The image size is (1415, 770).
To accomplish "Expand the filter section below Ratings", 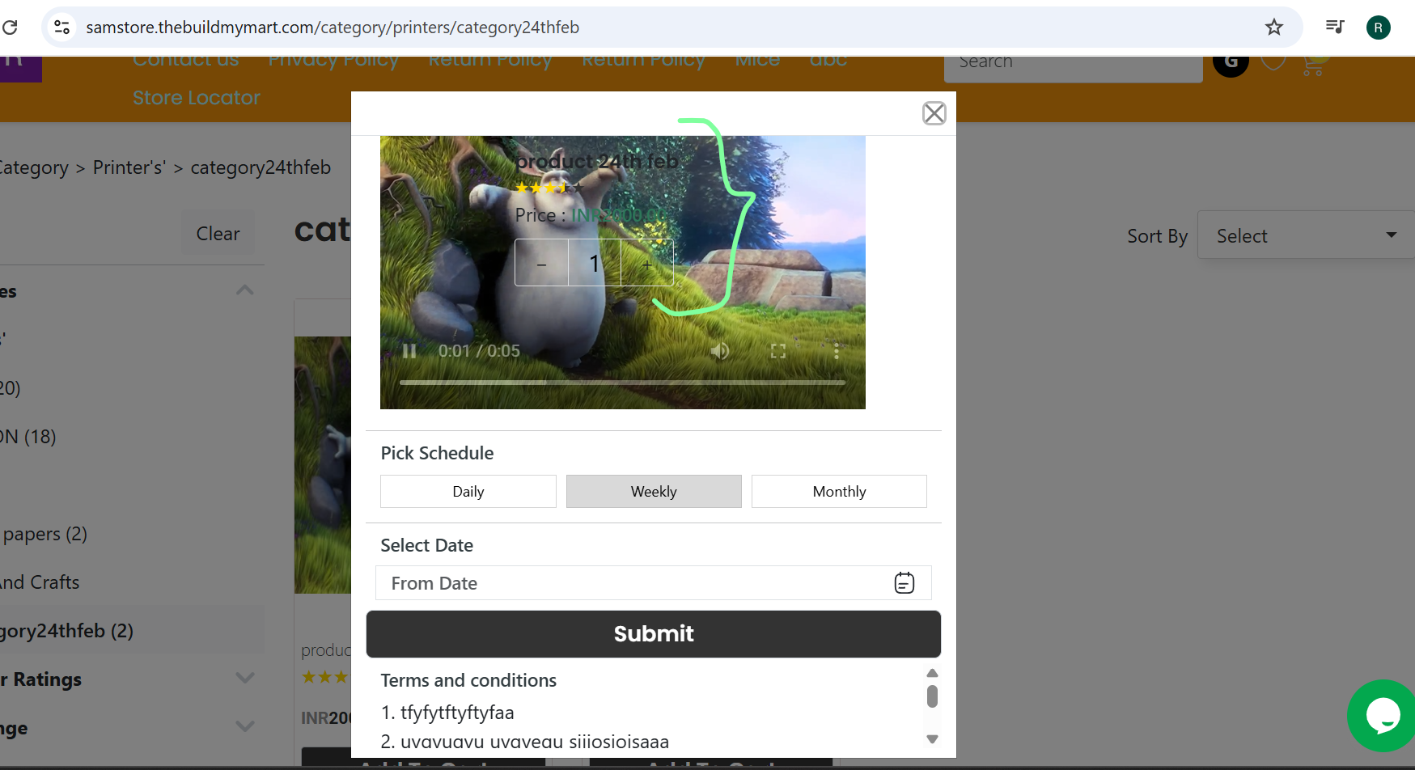I will coord(245,726).
